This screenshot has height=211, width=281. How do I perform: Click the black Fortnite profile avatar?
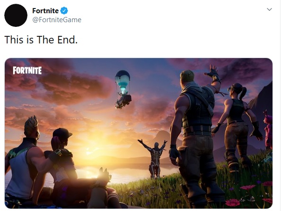(x=16, y=16)
